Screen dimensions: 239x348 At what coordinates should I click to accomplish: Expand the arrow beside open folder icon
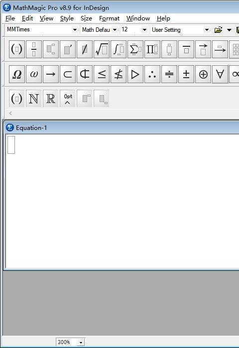(229, 30)
